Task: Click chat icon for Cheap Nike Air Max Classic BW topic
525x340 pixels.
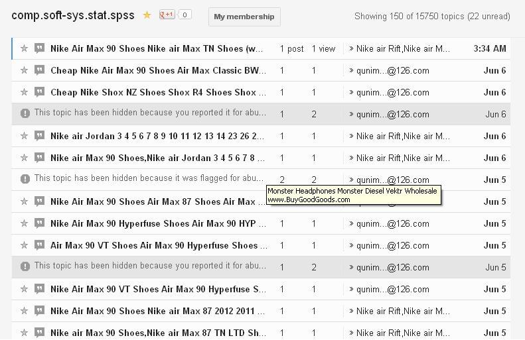Action: pos(39,70)
